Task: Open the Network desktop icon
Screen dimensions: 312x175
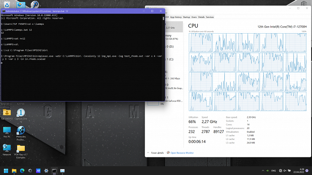Action: click(7, 149)
